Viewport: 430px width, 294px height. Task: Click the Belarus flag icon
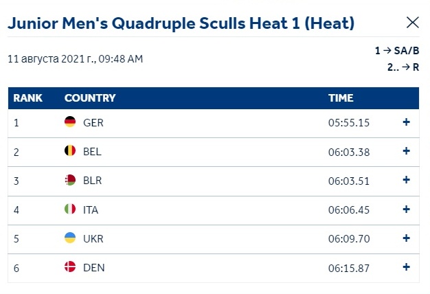point(70,180)
